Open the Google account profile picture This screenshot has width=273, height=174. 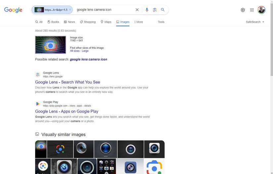pos(261,10)
